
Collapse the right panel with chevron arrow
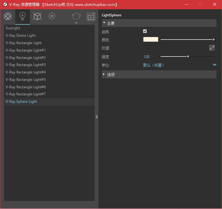(x=97, y=117)
